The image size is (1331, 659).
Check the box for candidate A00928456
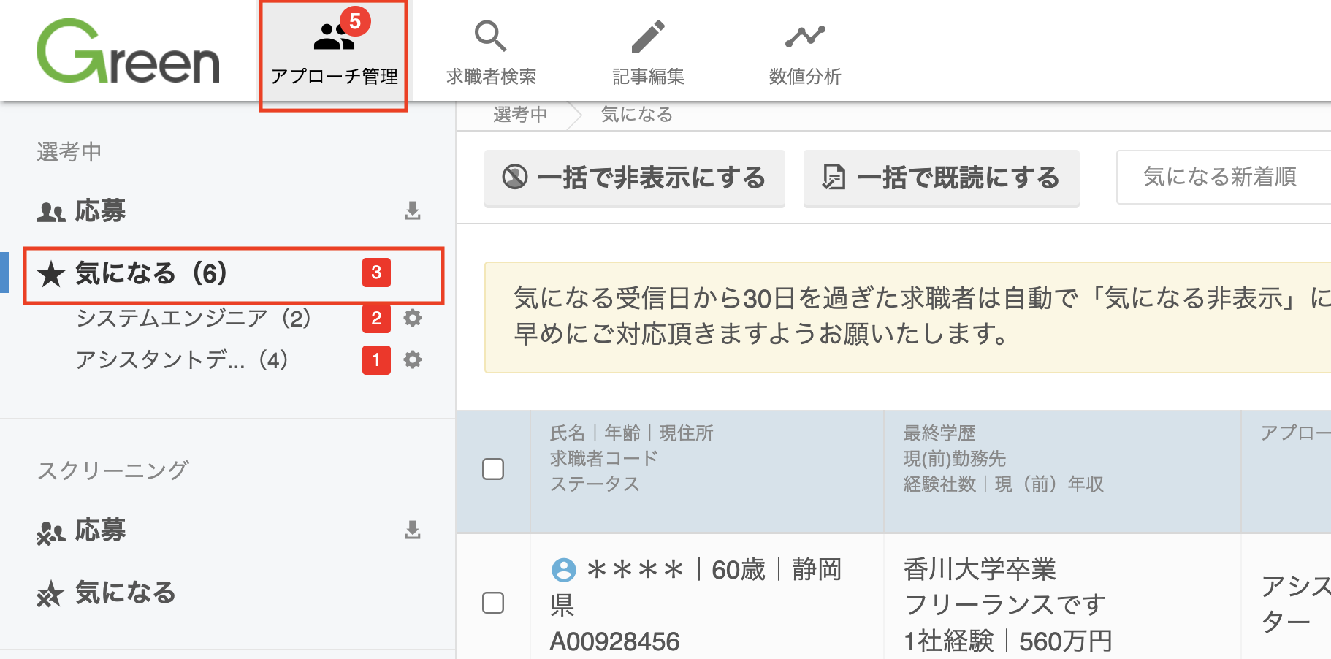coord(493,603)
